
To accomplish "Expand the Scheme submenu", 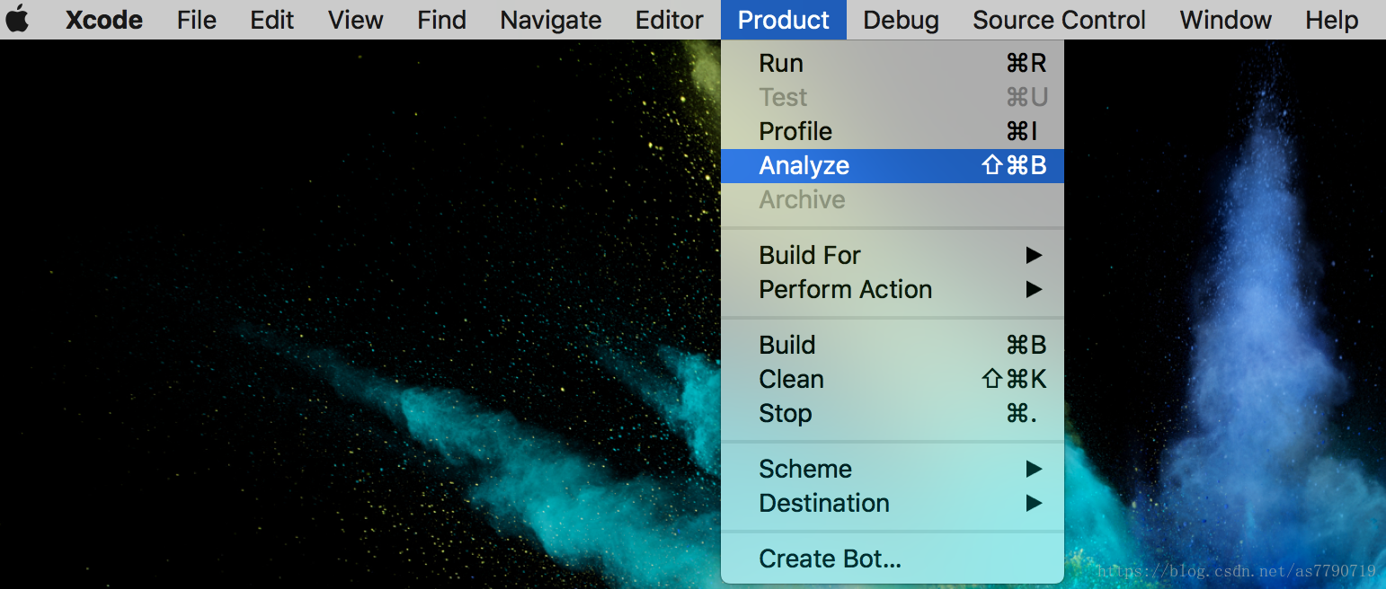I will pos(893,470).
